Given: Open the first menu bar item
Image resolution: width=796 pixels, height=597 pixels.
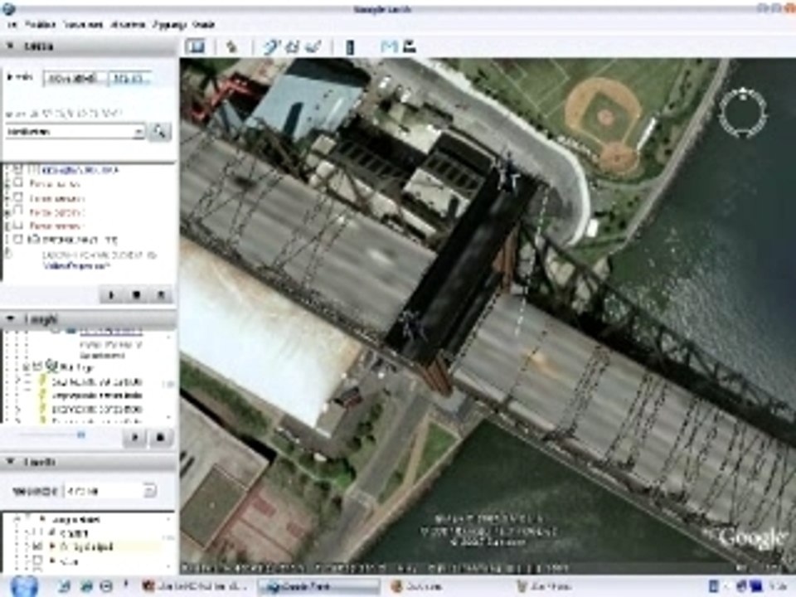Looking at the screenshot, I should [12, 24].
